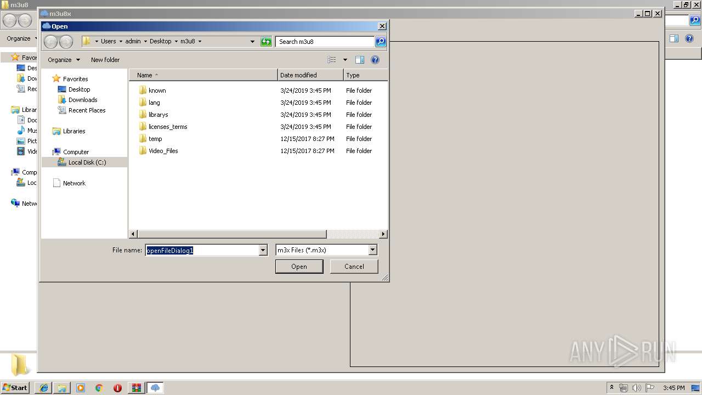Screen dimensions: 702x395
Task: Open Recent Places in dialog sidebar
Action: tap(87, 110)
